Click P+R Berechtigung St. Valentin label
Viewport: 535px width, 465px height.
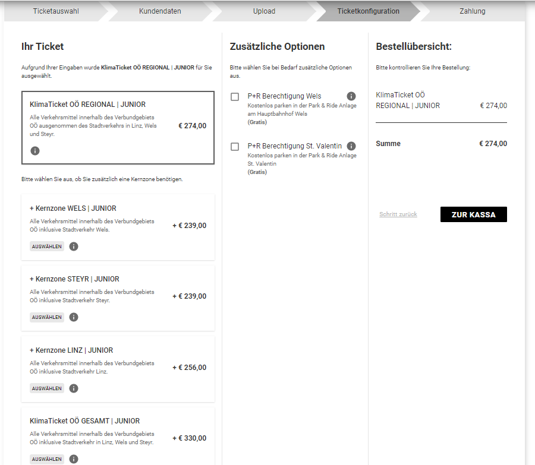point(294,146)
